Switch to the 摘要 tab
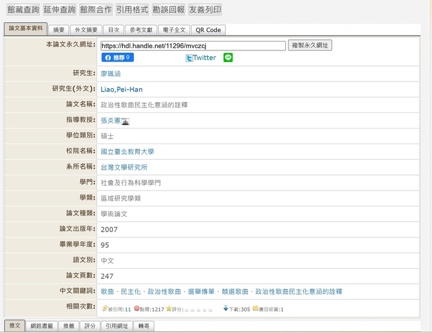The height and width of the screenshot is (333, 432). pyautogui.click(x=59, y=30)
